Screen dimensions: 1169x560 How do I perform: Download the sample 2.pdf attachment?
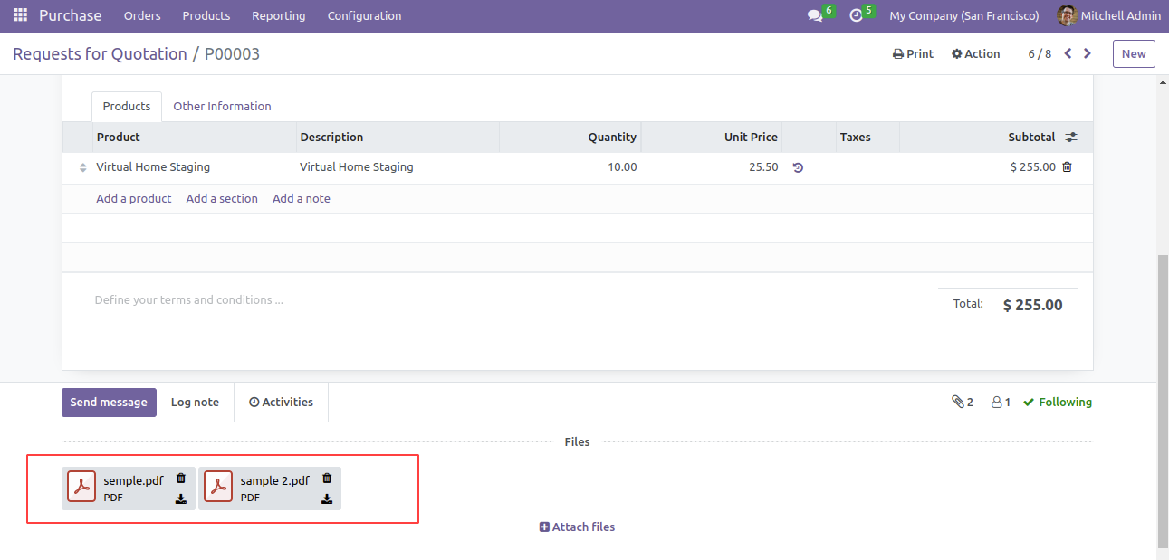[x=327, y=498]
